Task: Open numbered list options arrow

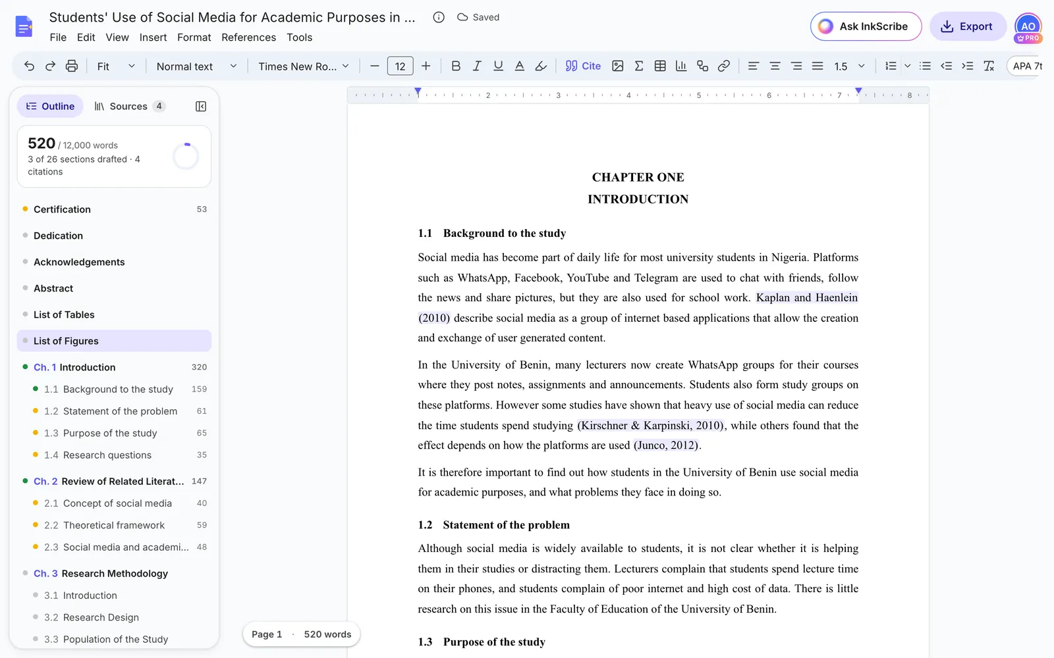Action: [x=908, y=66]
